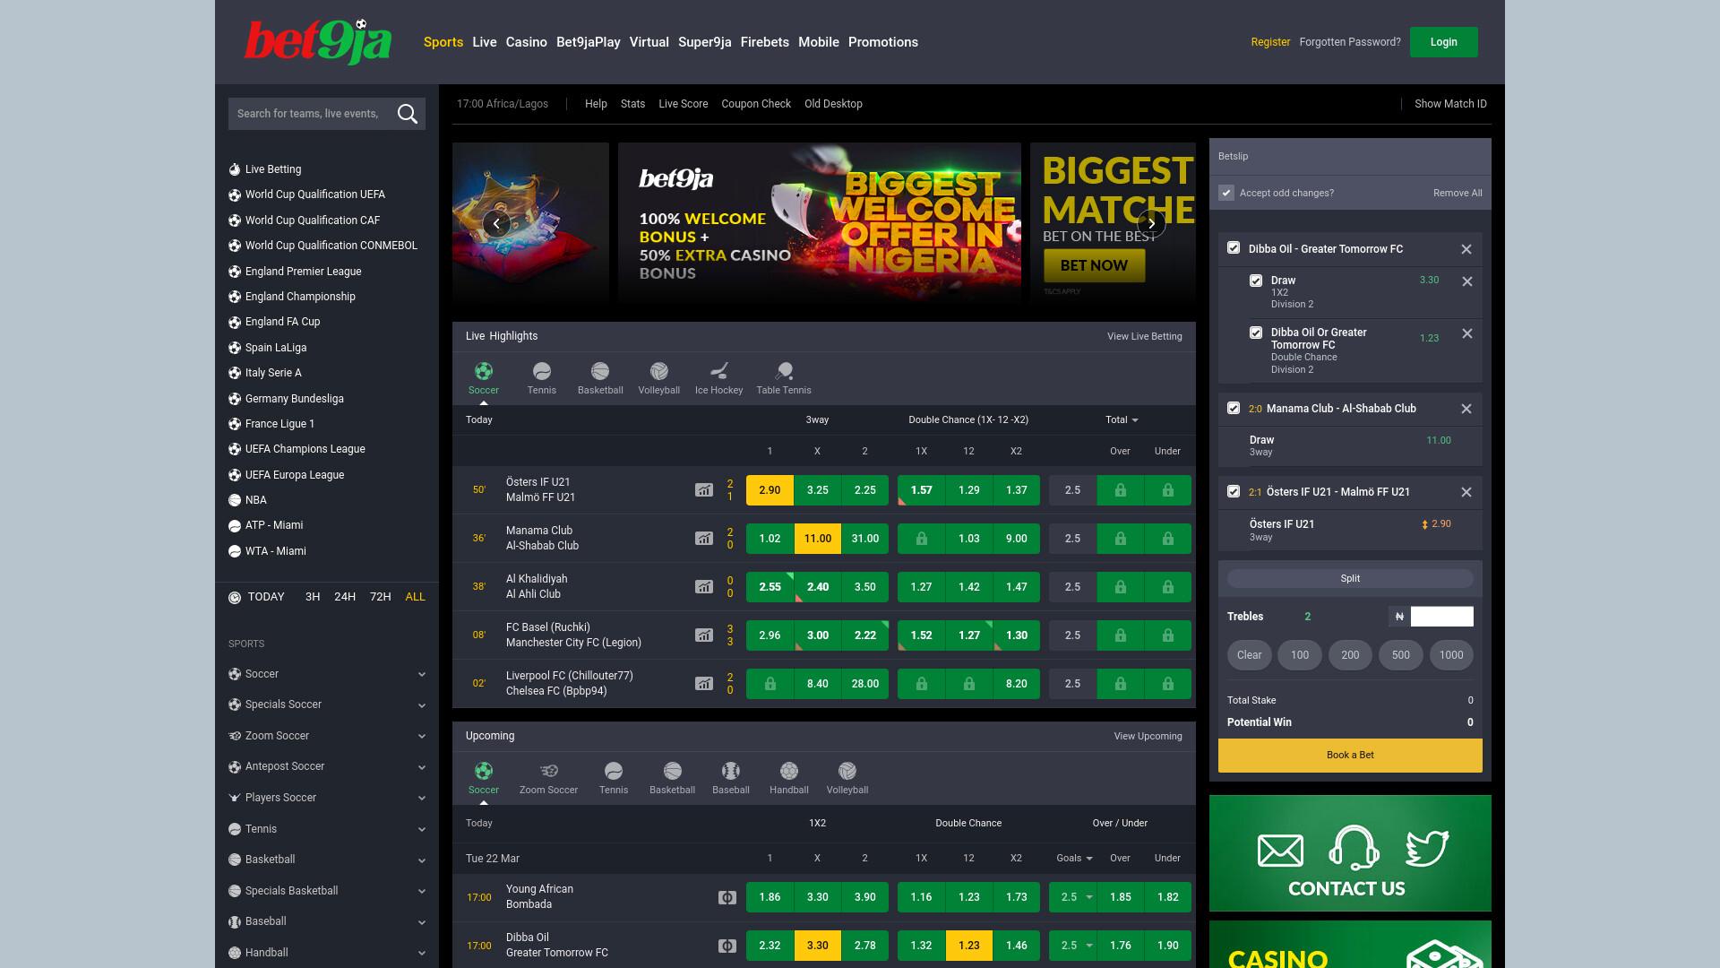Open stats icon for Östers IF U21 match
1720x968 pixels.
tap(704, 490)
